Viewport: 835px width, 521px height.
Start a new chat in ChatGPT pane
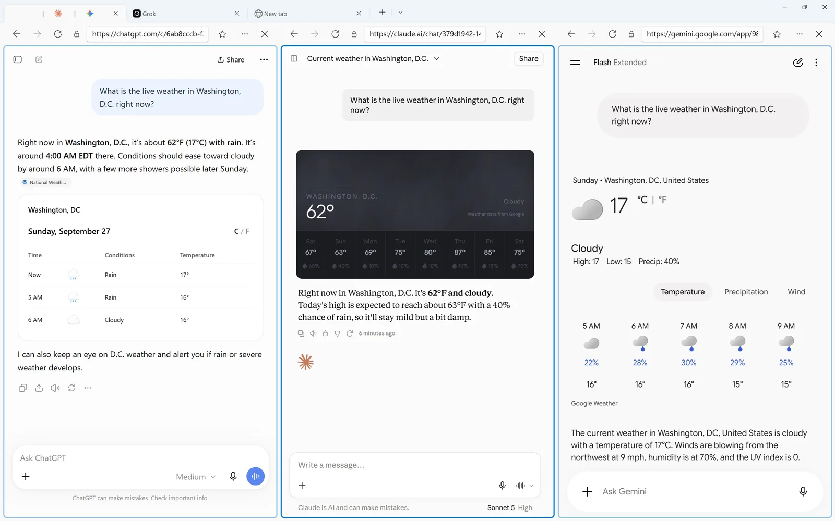39,59
